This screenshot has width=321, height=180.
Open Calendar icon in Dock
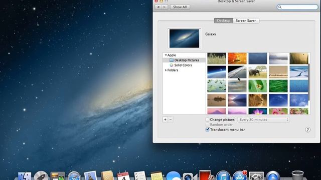tap(123, 176)
